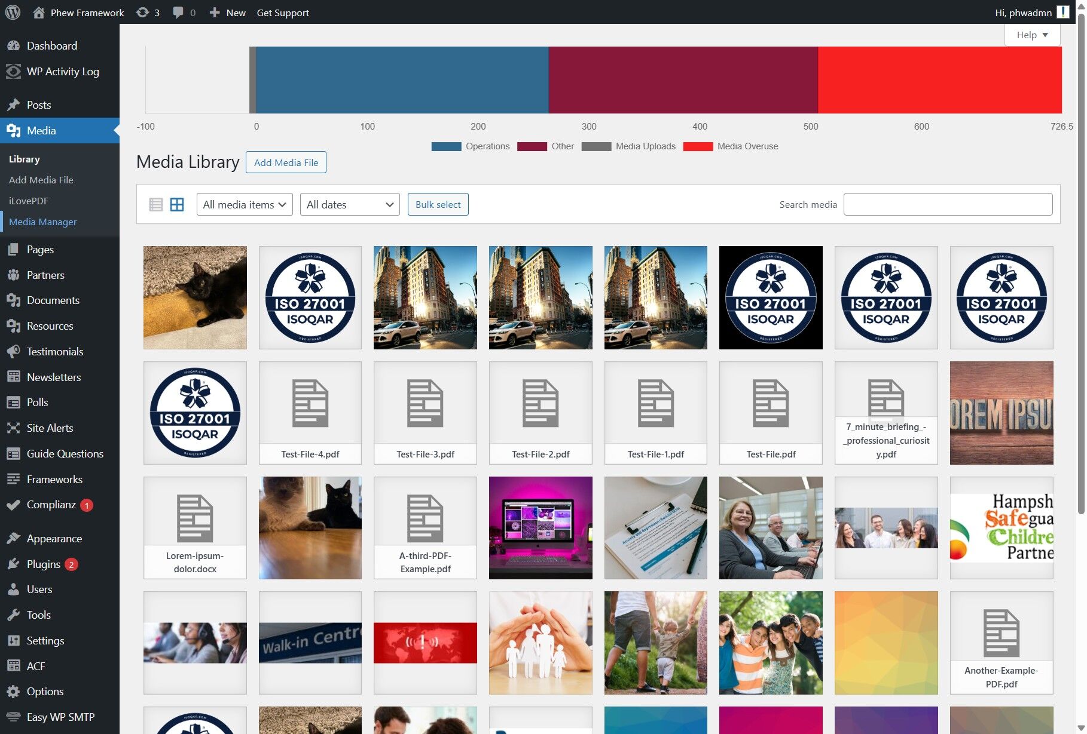
Task: Click the WordPress logo icon
Action: 13,12
